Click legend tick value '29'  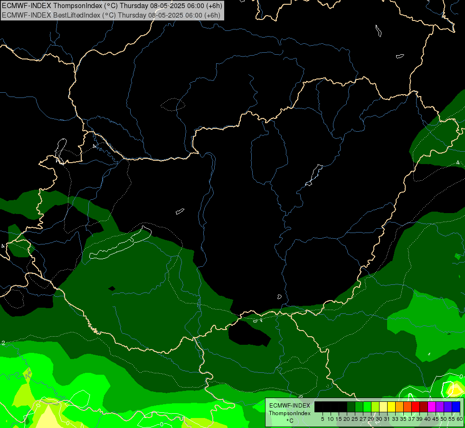370,419
